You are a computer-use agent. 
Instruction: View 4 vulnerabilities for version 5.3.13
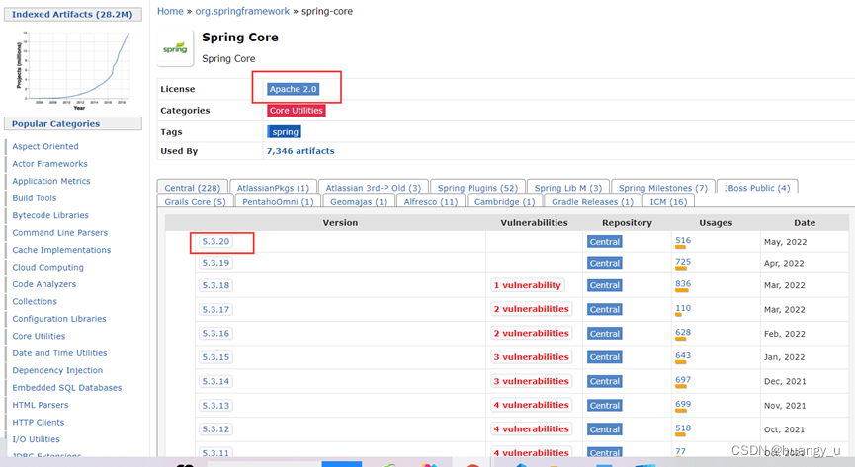[531, 405]
